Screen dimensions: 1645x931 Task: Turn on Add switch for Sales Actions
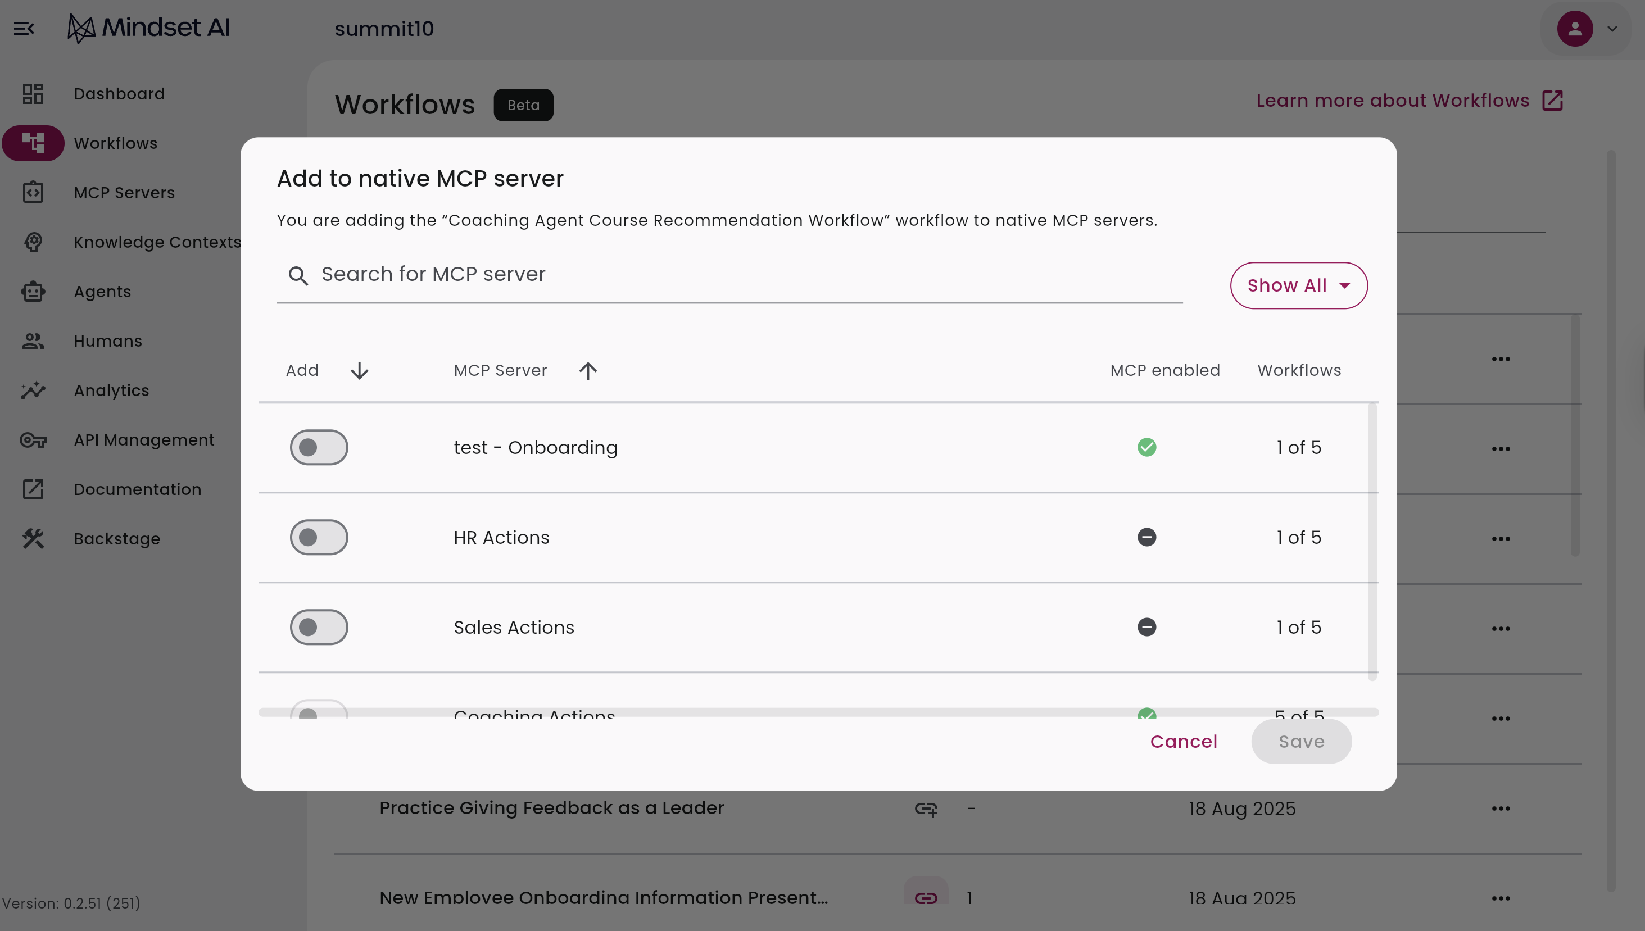319,626
